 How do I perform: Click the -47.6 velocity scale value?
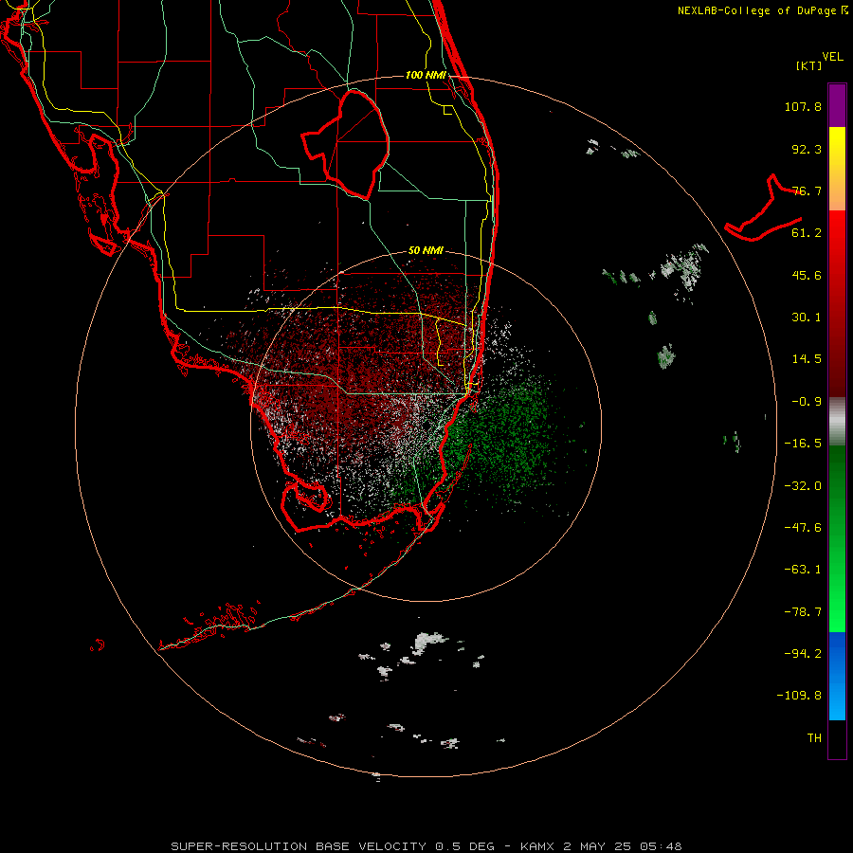[803, 528]
